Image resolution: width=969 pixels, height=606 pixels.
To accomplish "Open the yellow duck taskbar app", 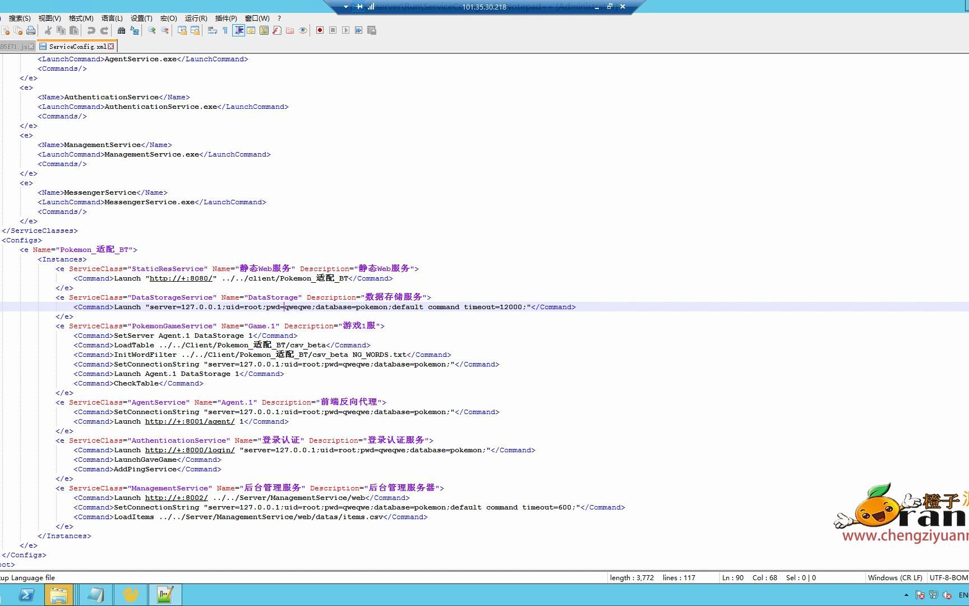I will (x=130, y=595).
